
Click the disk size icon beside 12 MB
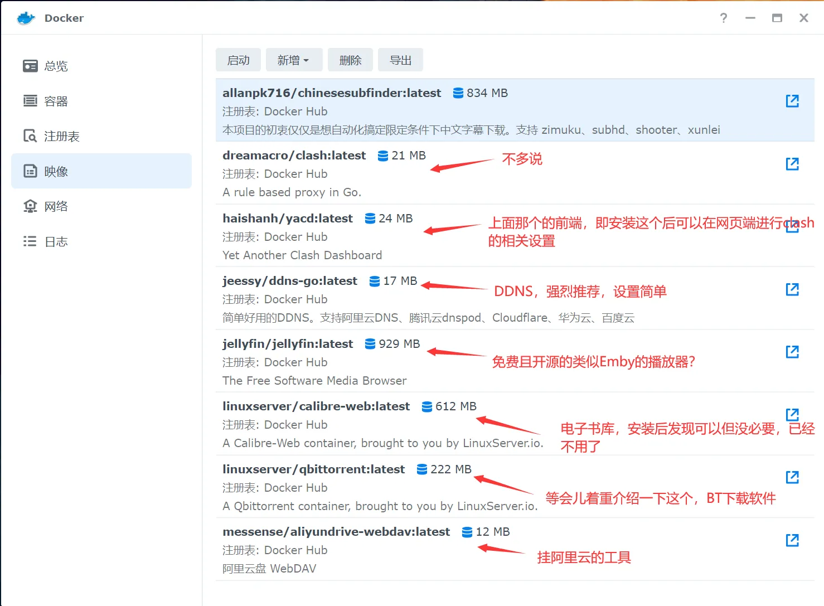coord(467,532)
